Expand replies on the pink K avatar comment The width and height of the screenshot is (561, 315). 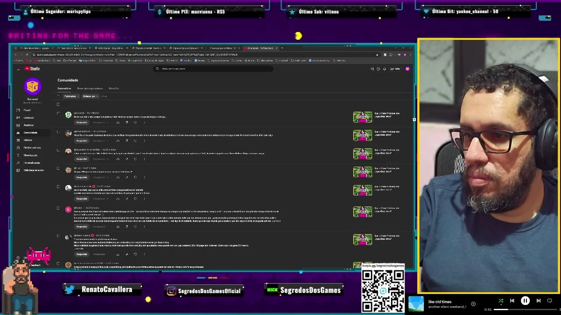(100, 227)
